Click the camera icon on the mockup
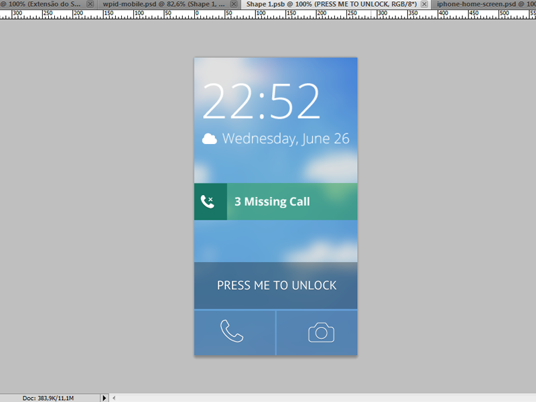 pos(322,332)
